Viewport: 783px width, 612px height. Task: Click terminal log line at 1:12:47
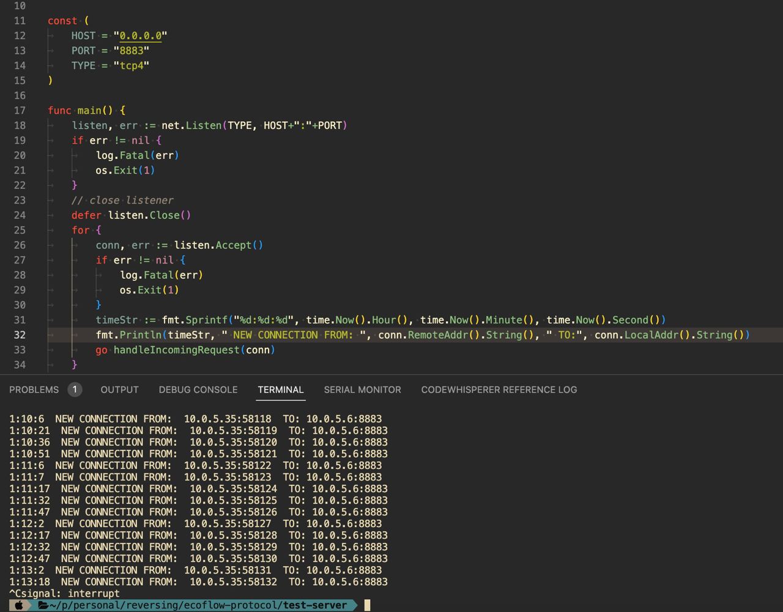(x=198, y=558)
